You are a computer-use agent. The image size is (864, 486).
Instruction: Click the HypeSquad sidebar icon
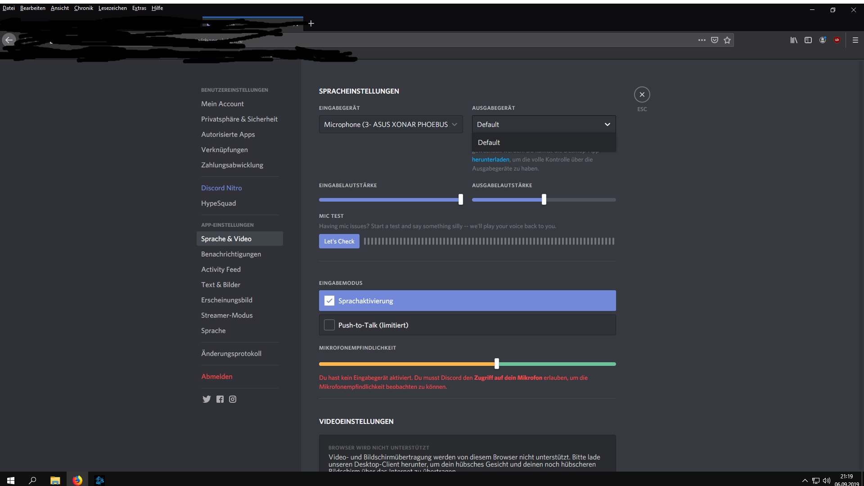[218, 203]
